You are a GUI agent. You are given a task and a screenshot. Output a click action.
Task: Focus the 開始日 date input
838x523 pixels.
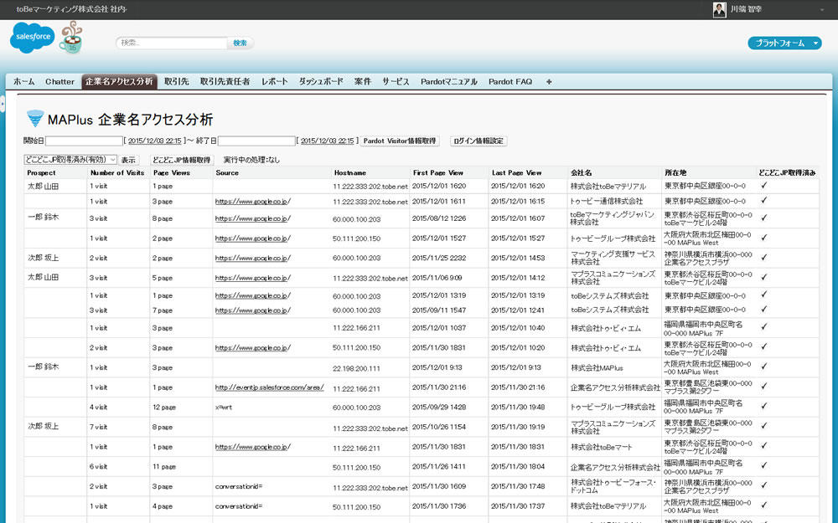[x=84, y=141]
